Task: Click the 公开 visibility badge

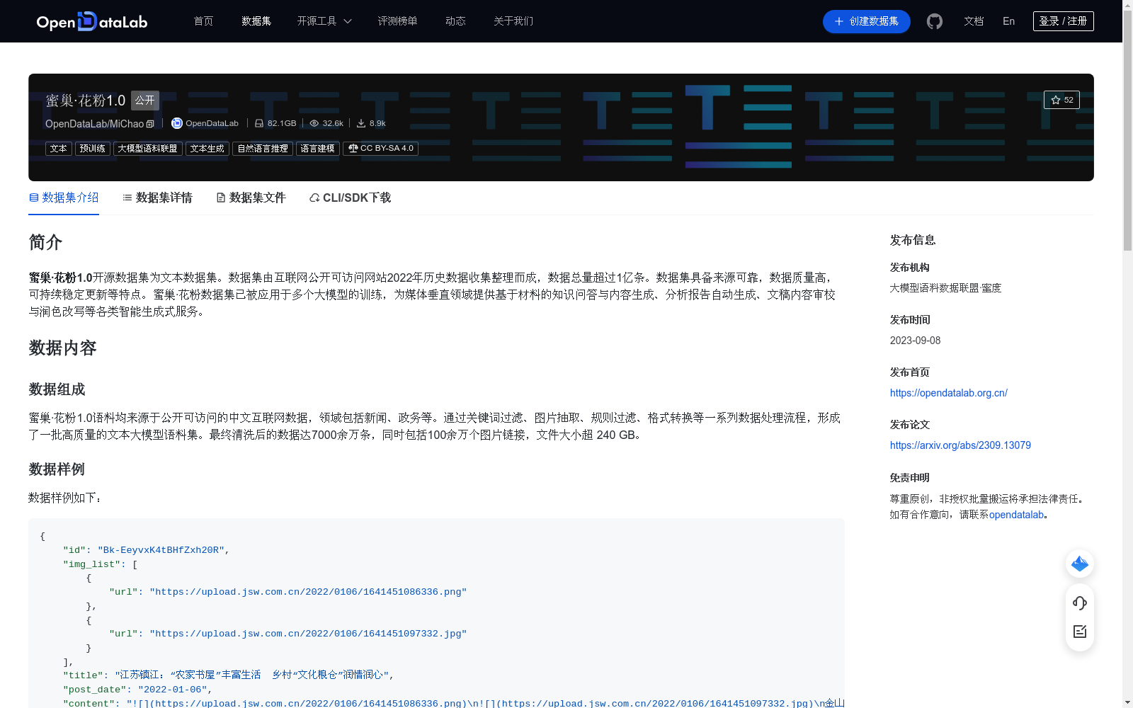Action: (x=145, y=101)
